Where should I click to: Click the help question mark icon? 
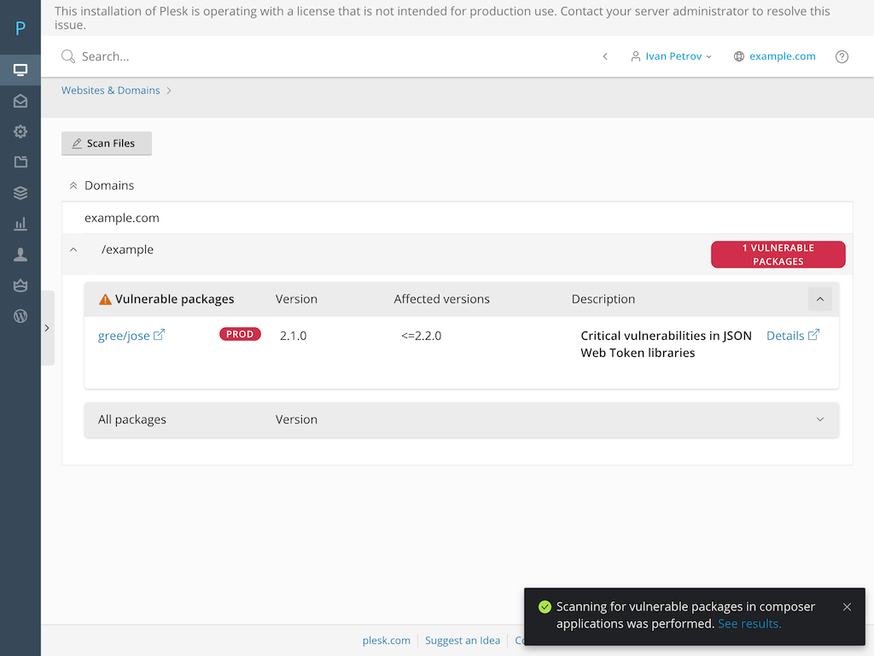(842, 56)
